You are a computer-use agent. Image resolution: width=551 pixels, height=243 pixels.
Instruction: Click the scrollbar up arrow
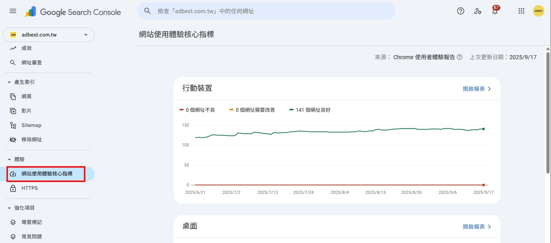click(x=548, y=49)
